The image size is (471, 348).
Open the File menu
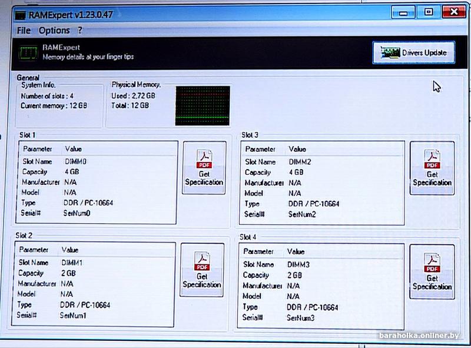click(x=24, y=31)
